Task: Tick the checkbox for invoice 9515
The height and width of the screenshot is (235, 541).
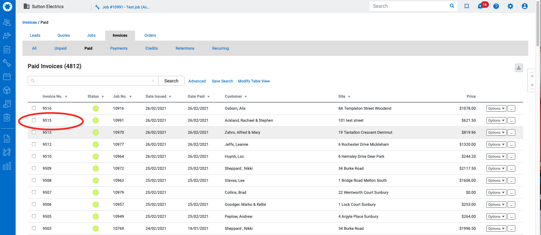Action: pyautogui.click(x=34, y=120)
